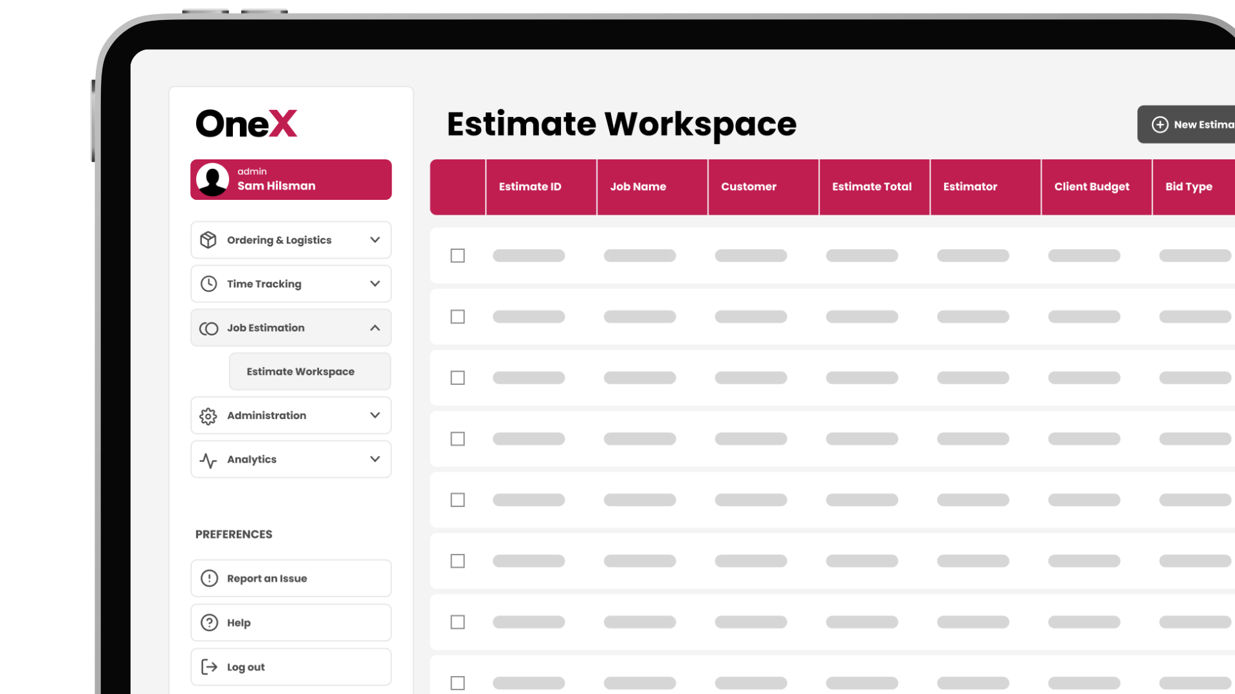Select the Analytics waveform icon
Screen dimensions: 1235x694
(x=208, y=459)
